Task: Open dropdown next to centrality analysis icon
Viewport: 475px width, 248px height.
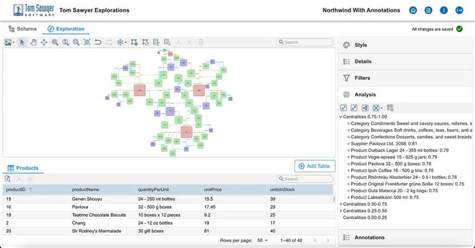Action: (x=381, y=108)
